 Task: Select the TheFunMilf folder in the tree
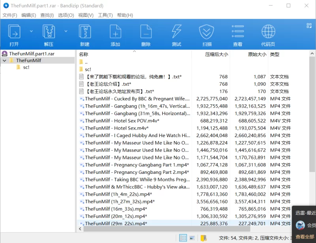pyautogui.click(x=28, y=60)
